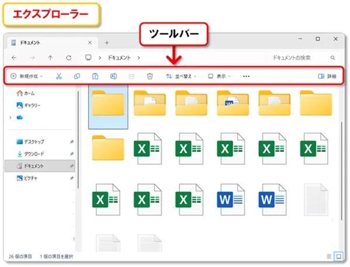Click the ドキュメントの検索 search box
This screenshot has height=267, width=350.
tap(303, 58)
